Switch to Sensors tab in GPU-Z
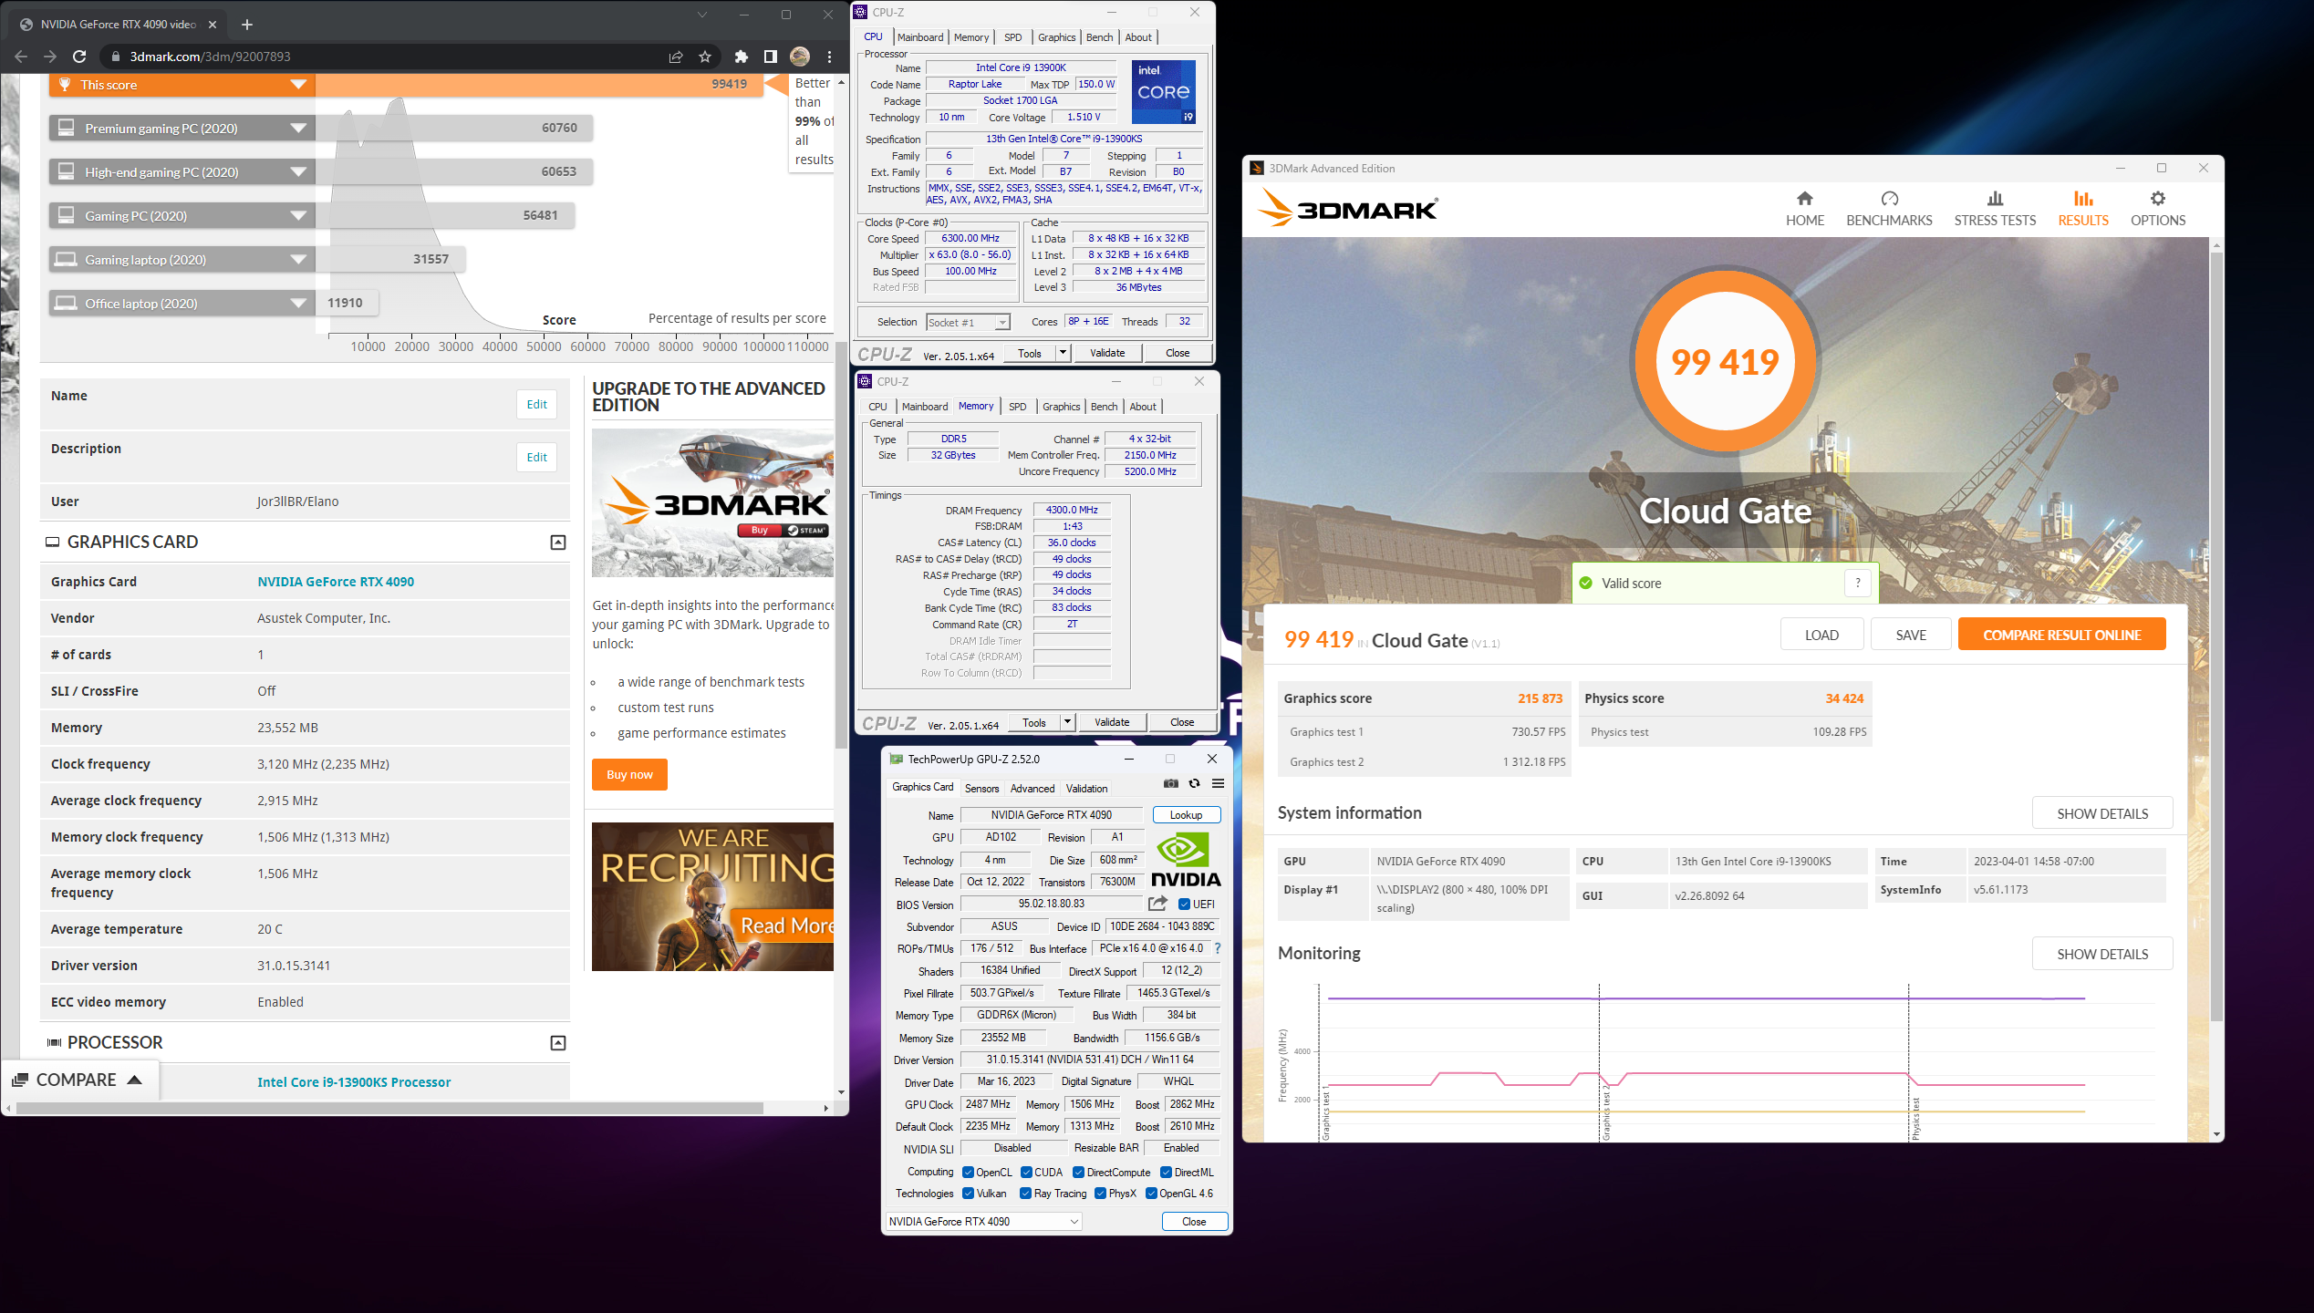The image size is (2314, 1313). pyautogui.click(x=981, y=789)
